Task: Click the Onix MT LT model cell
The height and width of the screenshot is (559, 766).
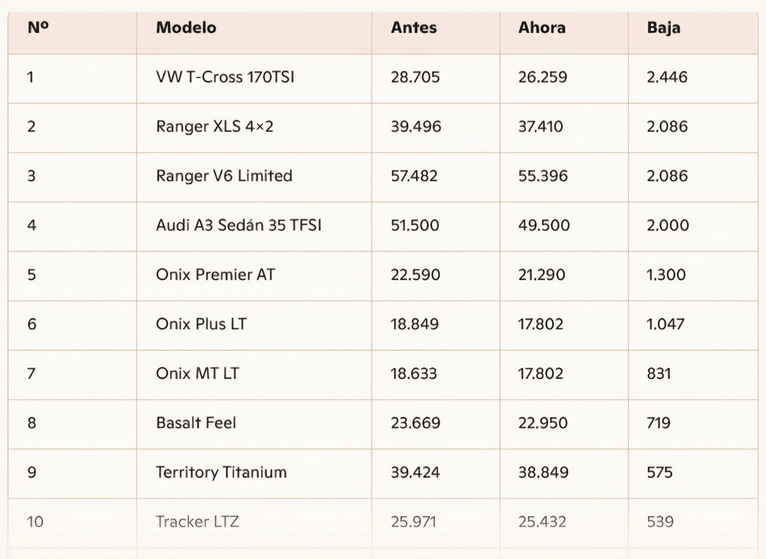Action: [x=197, y=373]
